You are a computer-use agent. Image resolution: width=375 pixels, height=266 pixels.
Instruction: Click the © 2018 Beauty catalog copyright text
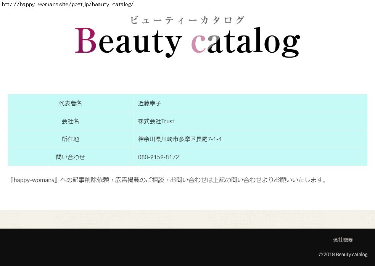point(343,255)
